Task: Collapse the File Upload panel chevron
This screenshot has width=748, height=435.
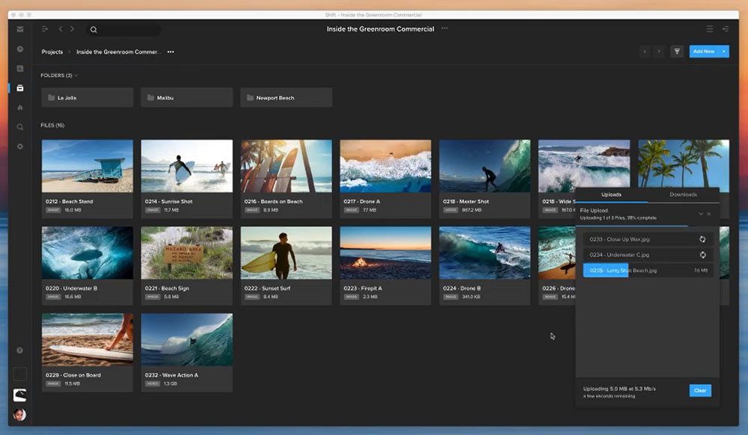Action: (x=701, y=214)
